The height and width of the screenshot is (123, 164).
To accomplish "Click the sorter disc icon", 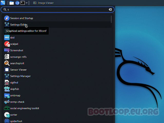I will coord(7,115).
